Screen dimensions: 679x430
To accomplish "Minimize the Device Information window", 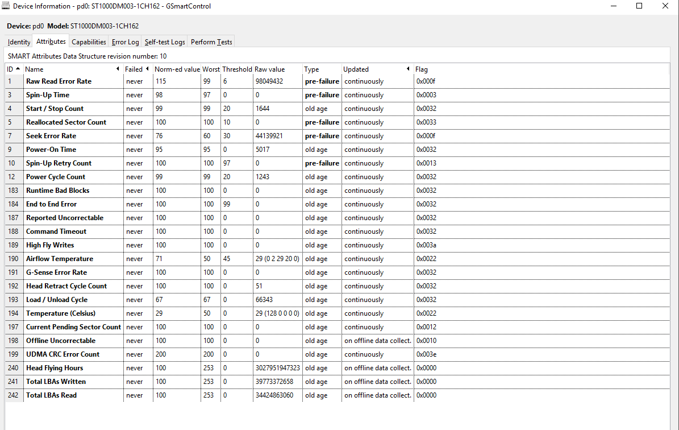I will pyautogui.click(x=614, y=6).
